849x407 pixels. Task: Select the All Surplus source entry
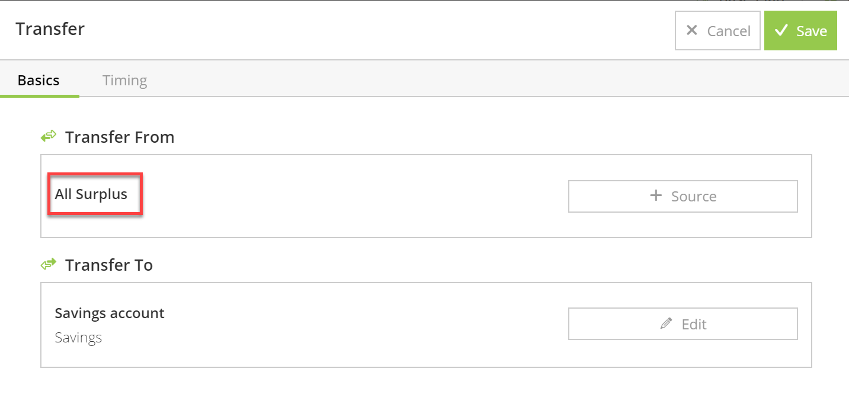[91, 194]
